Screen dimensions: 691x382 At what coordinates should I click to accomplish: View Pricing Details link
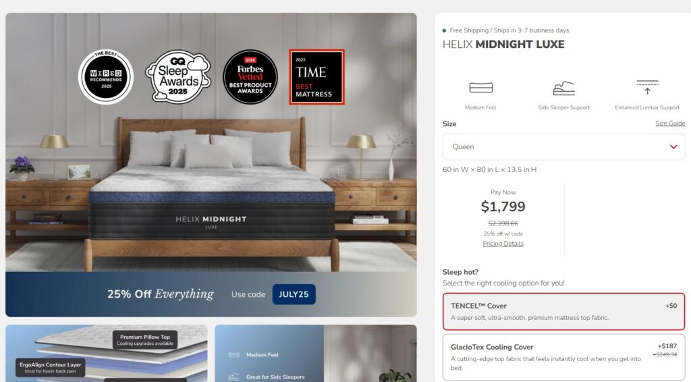[x=503, y=244]
